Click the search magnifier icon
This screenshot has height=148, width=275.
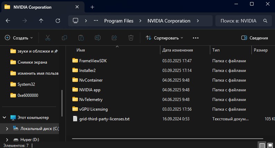265,21
